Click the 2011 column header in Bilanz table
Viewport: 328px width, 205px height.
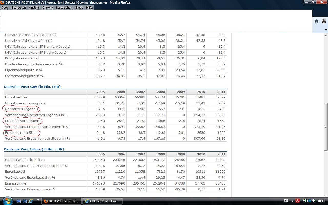(x=221, y=154)
